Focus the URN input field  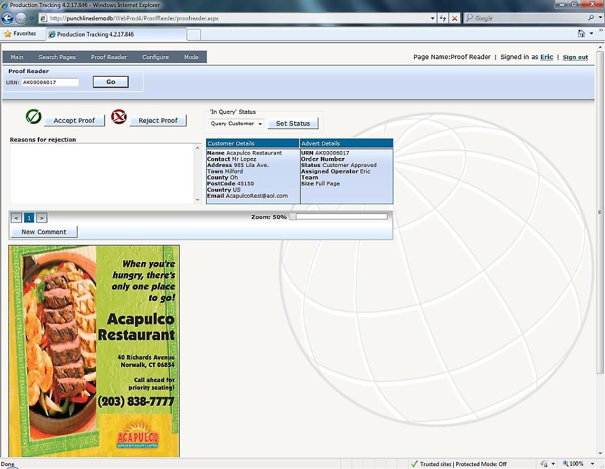tap(50, 82)
